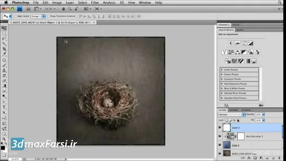Select the Crop tool
This screenshot has width=286, height=161.
[4, 49]
